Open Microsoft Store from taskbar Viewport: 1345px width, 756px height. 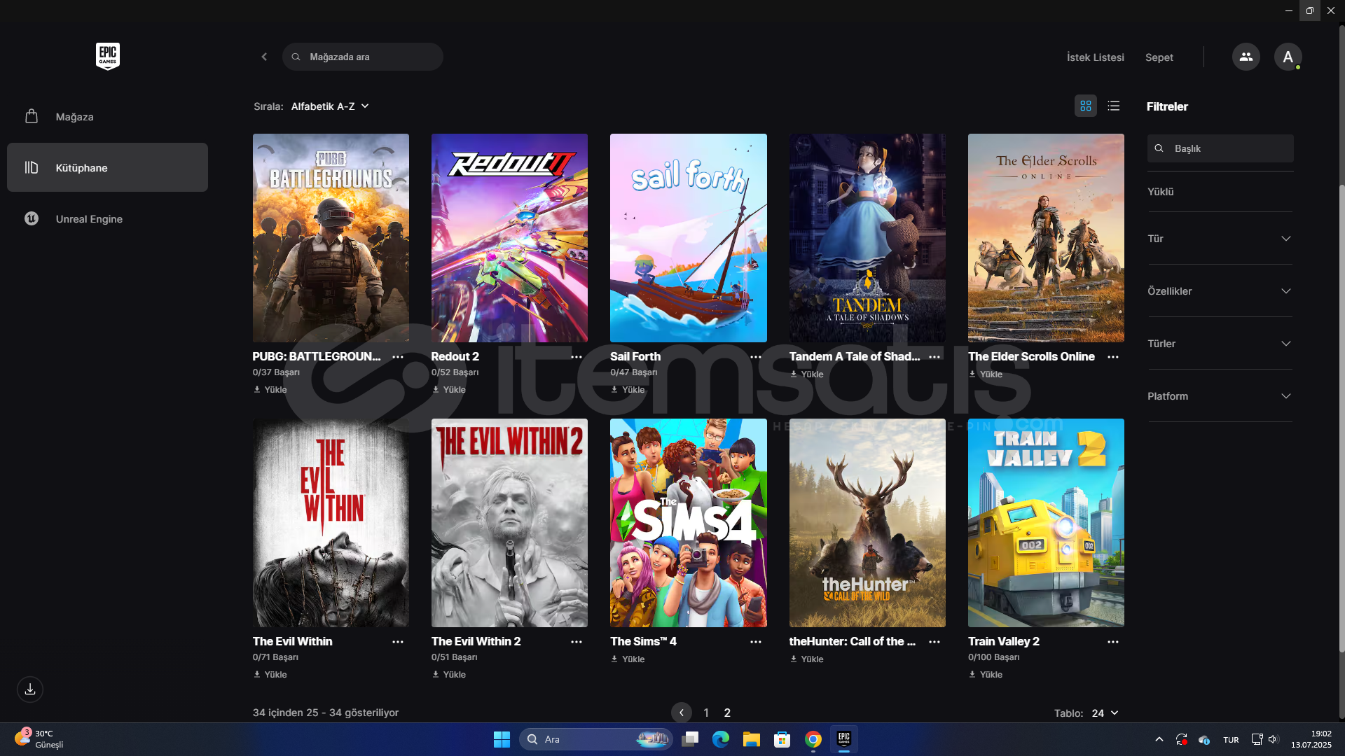pyautogui.click(x=782, y=739)
